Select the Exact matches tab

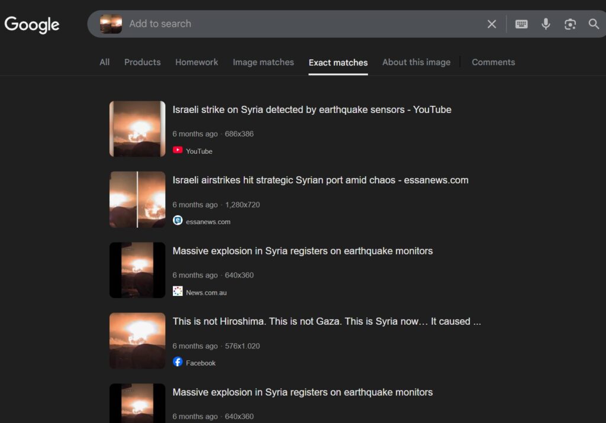(x=338, y=63)
